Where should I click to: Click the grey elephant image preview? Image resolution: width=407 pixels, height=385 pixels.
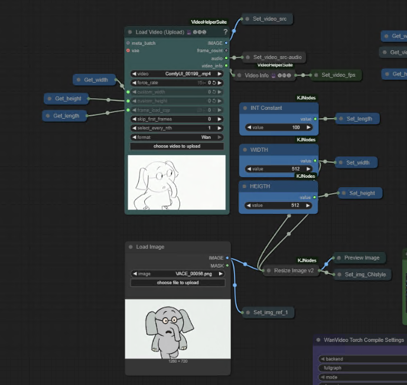178,329
